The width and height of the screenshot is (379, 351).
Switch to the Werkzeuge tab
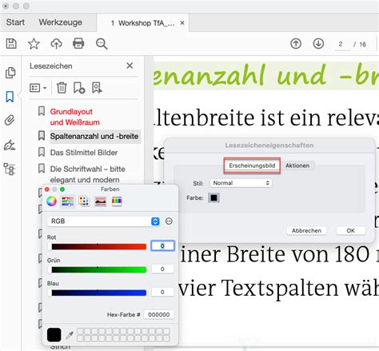61,22
